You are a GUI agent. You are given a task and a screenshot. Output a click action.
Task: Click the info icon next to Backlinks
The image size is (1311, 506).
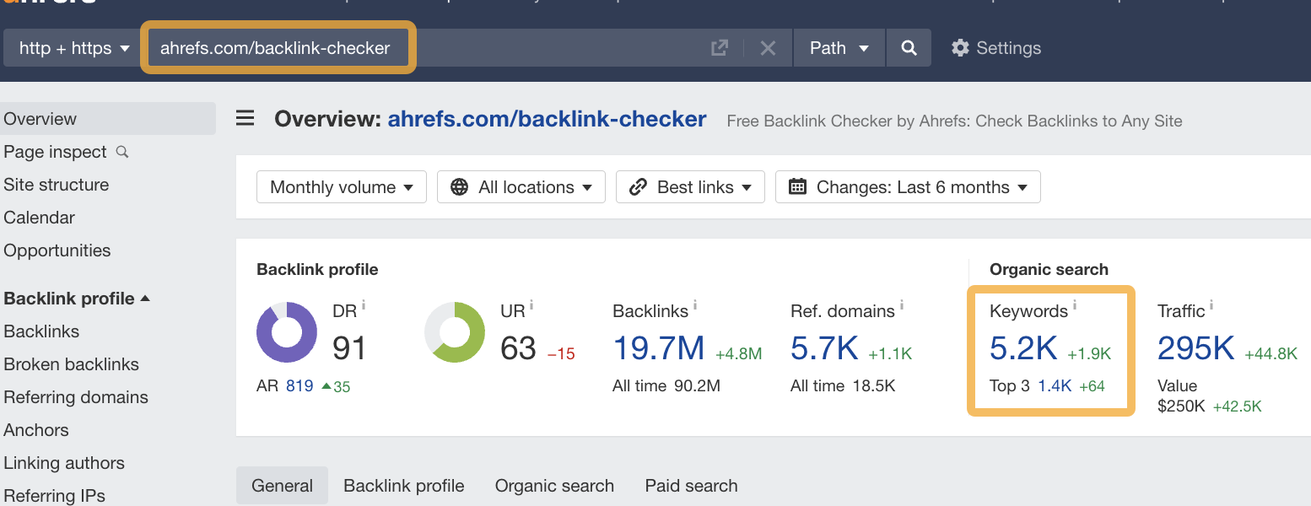point(695,304)
